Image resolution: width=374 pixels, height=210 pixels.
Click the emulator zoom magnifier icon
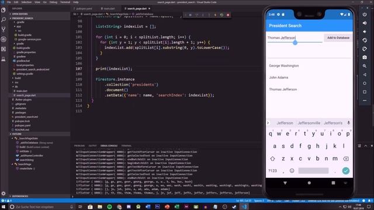click(x=365, y=66)
